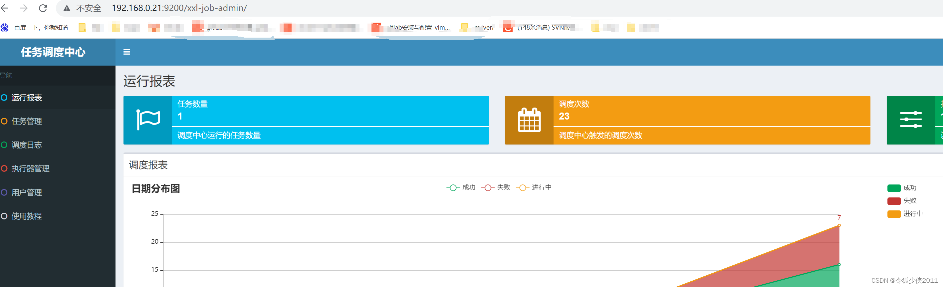The image size is (943, 287).
Task: Open the 百度一下，你就知道 bookmark
Action: click(34, 27)
